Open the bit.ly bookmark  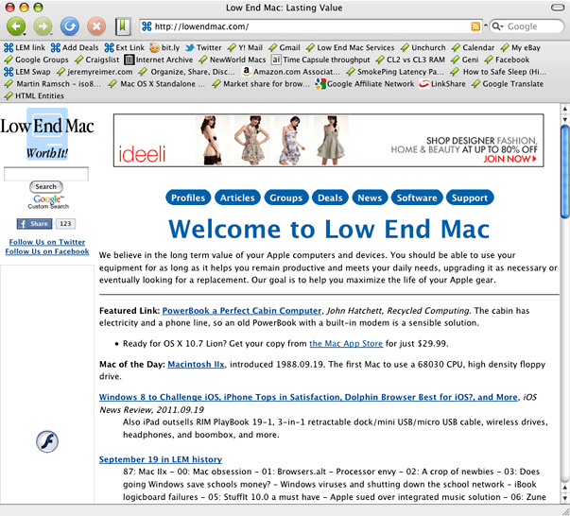[x=164, y=47]
